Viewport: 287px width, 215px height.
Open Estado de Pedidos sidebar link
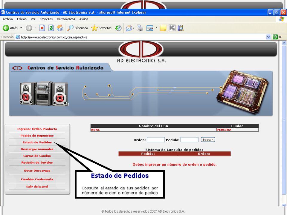coord(37,142)
